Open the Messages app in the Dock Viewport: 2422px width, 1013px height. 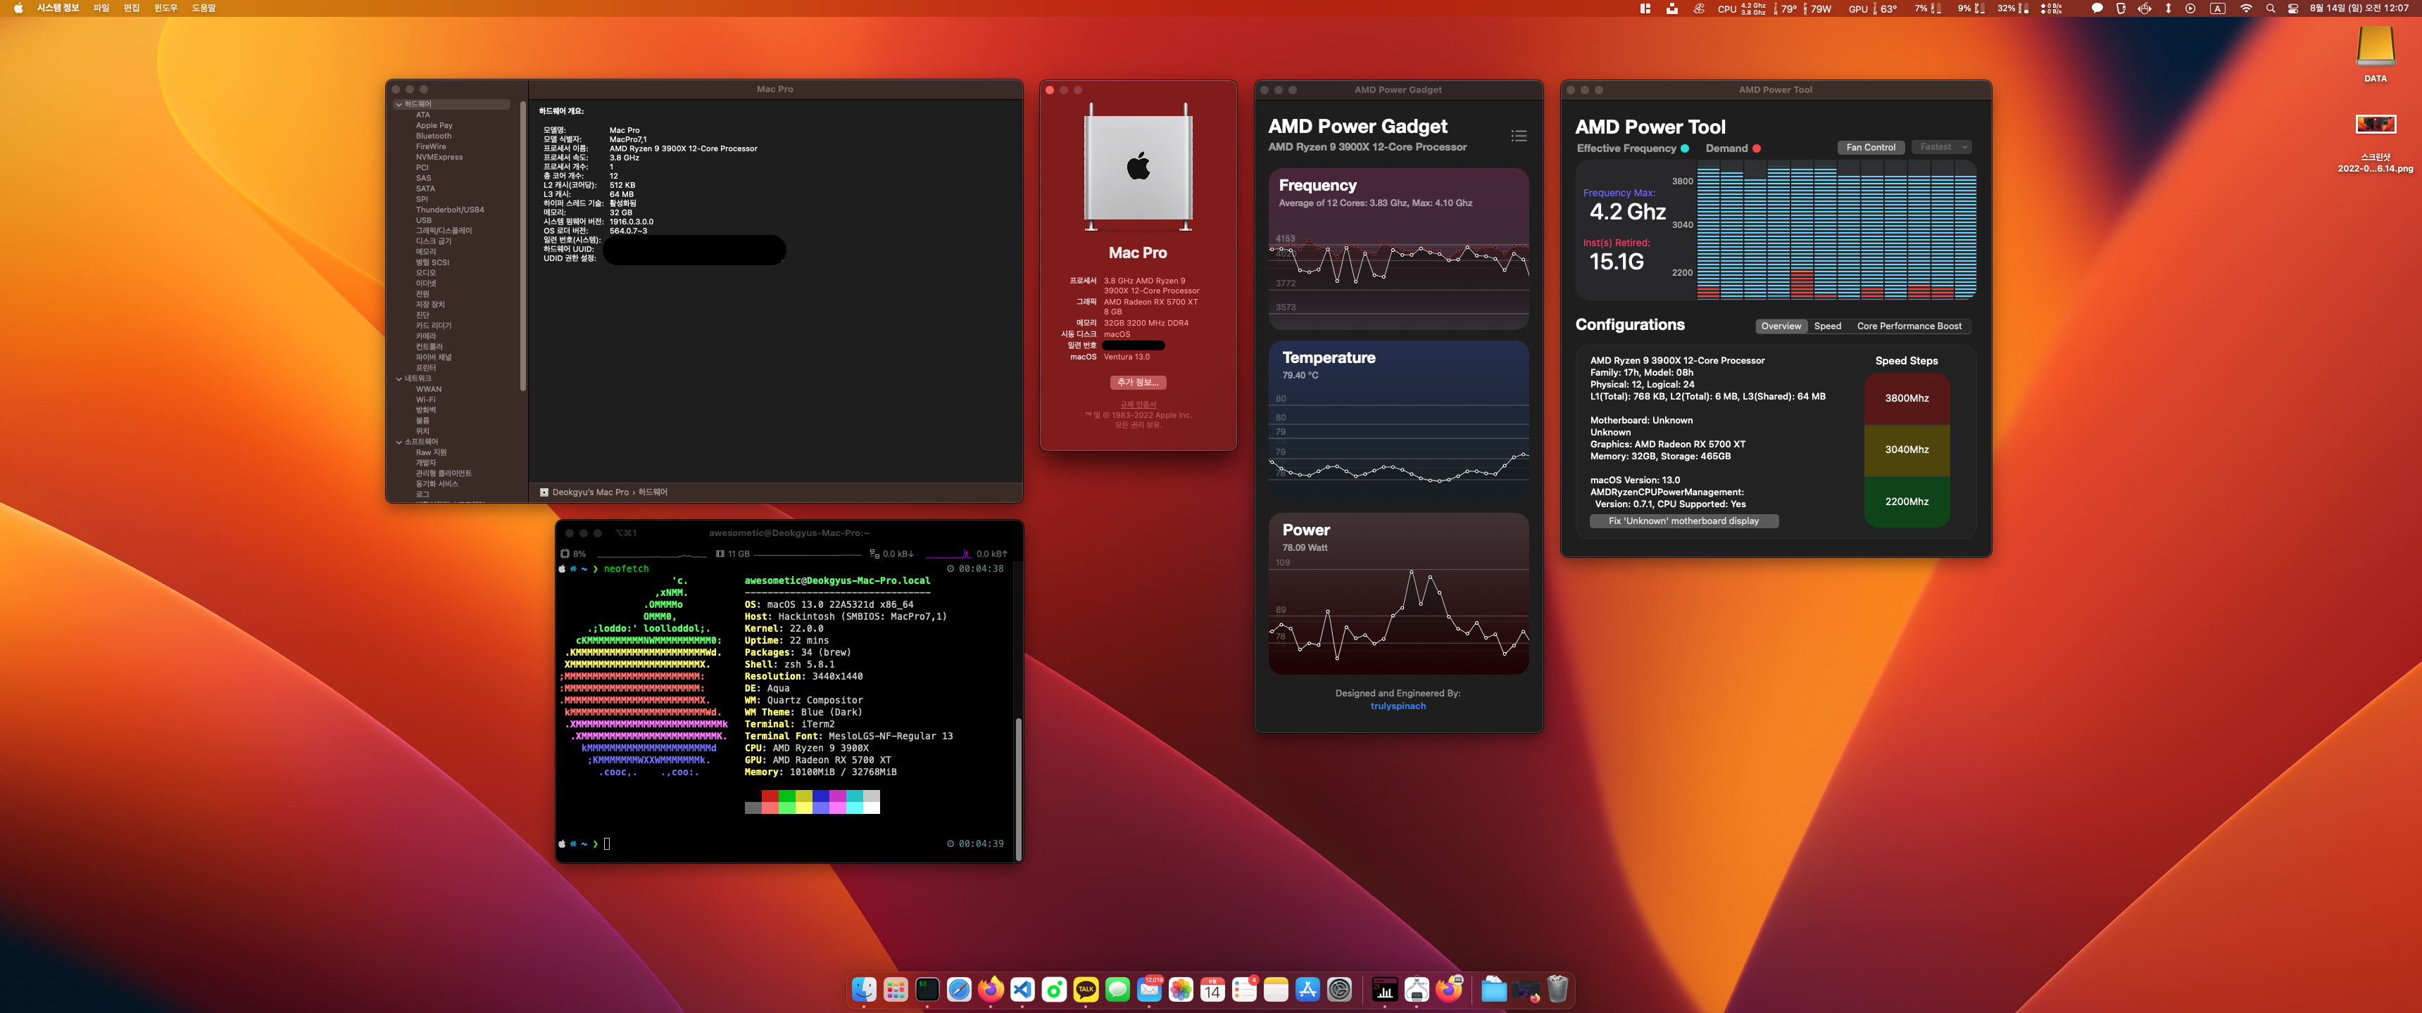click(1117, 988)
